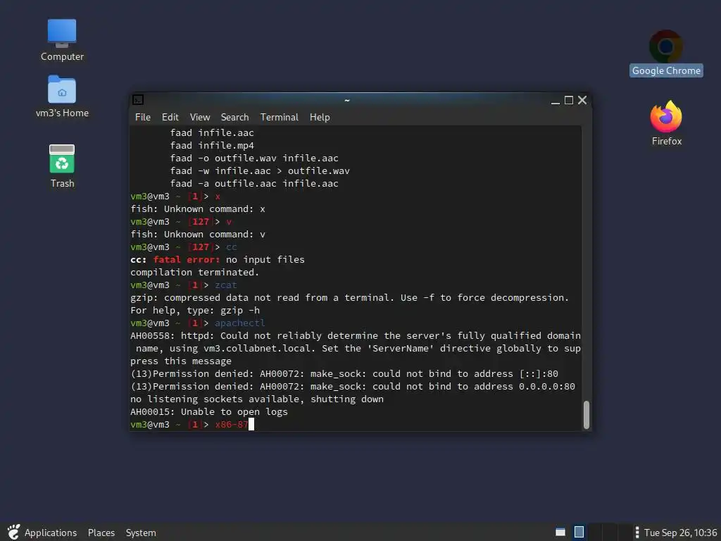Image resolution: width=721 pixels, height=541 pixels.
Task: Click the panel separator dots handle
Action: tap(637, 533)
